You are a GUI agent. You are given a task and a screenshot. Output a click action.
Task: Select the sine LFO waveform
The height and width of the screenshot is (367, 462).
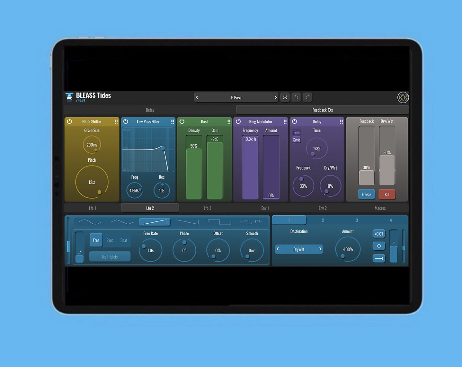[90, 222]
